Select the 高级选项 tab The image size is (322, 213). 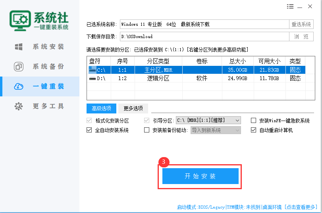101,108
